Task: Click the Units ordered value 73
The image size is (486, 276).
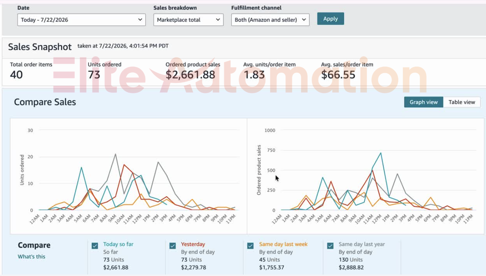Action: [x=94, y=75]
